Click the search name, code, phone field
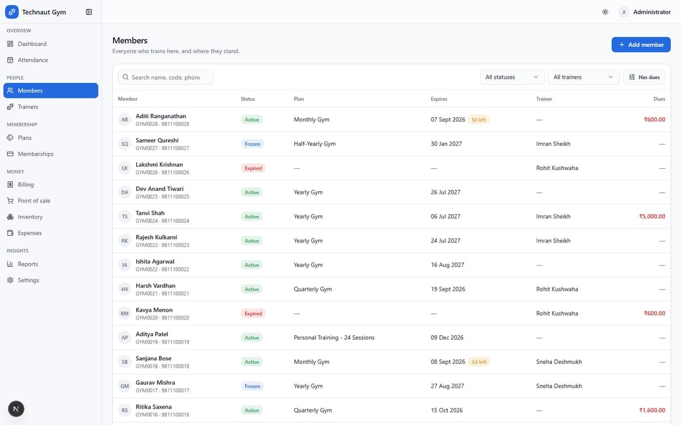The height and width of the screenshot is (425, 681). (x=166, y=77)
